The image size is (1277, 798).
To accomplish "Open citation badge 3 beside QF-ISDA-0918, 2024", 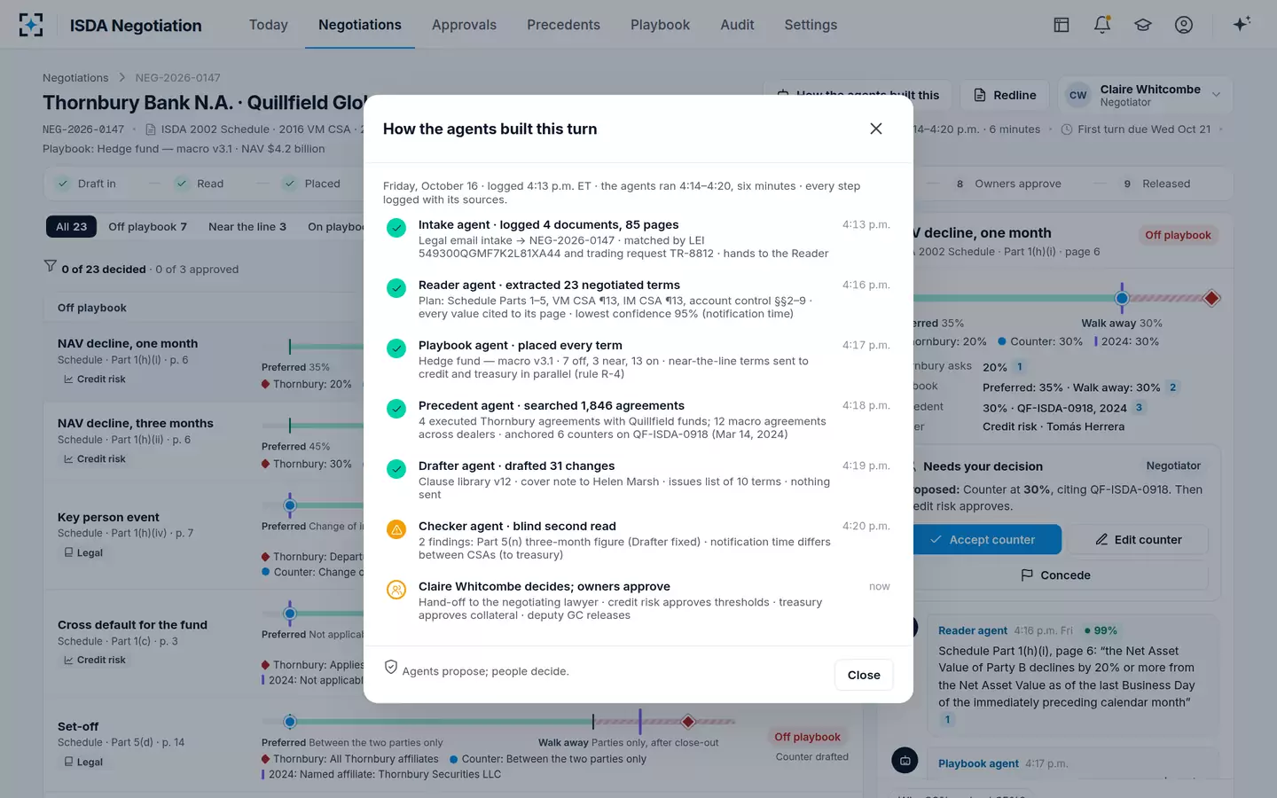I will (1139, 407).
